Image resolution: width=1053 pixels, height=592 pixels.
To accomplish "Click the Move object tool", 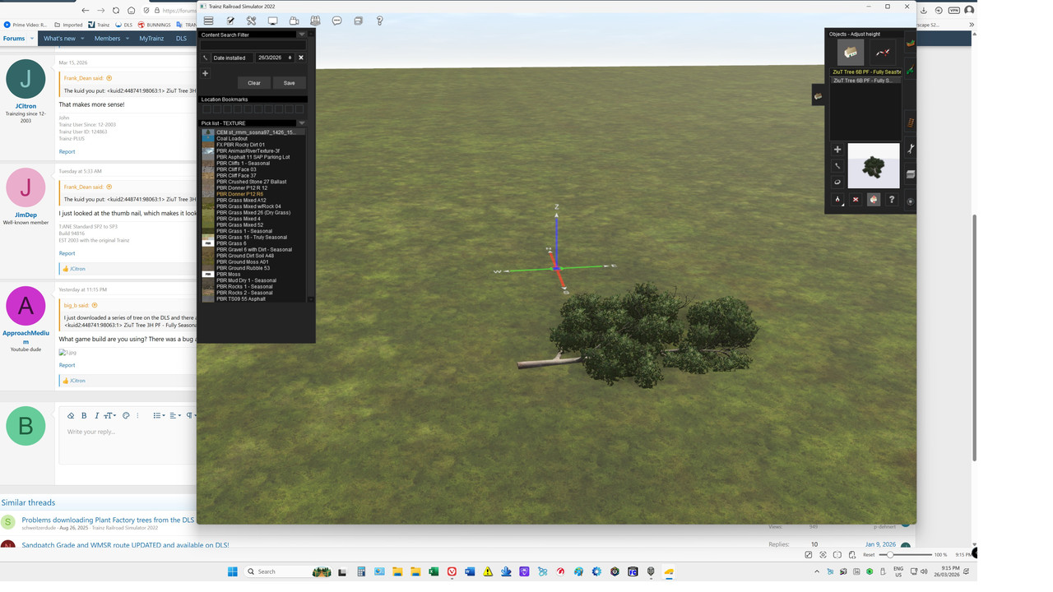I will coord(837,166).
